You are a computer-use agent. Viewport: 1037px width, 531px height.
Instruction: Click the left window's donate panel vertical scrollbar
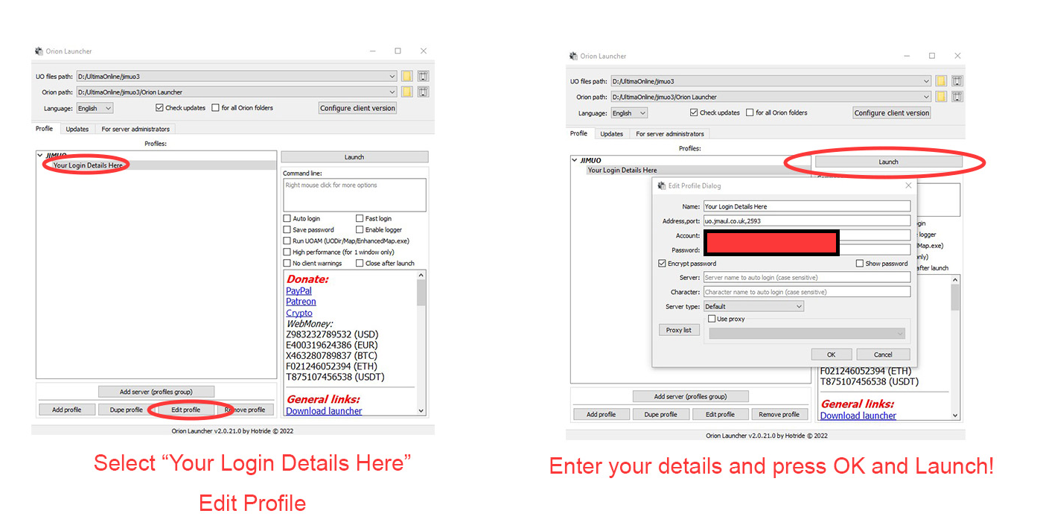(x=421, y=343)
